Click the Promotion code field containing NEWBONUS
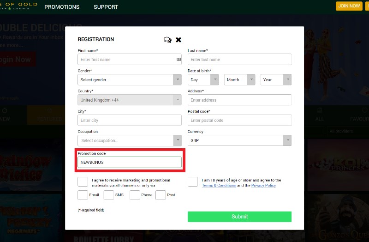 coord(130,162)
